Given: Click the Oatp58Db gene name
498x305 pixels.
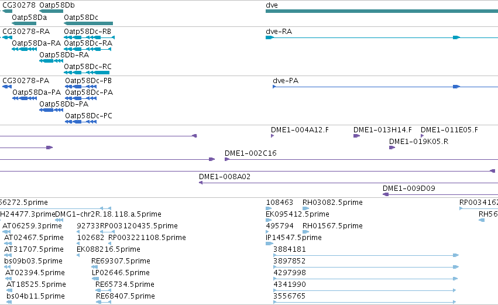Looking at the screenshot, I should 57,5.
